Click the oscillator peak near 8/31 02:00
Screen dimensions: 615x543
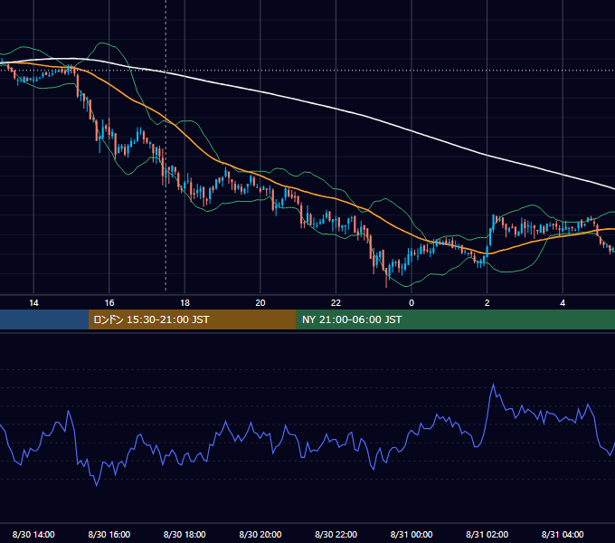click(493, 385)
